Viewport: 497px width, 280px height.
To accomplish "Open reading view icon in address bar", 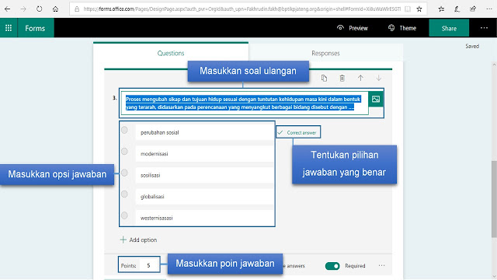I will tap(408, 9).
